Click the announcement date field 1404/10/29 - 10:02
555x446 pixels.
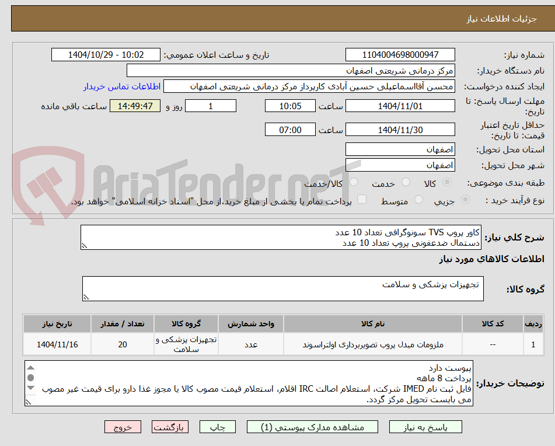[x=106, y=55]
